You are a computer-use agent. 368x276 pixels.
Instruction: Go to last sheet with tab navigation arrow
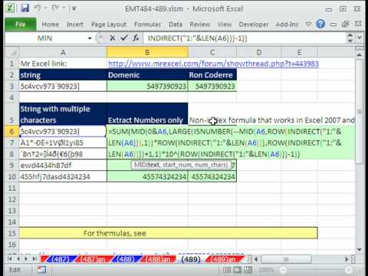[34, 259]
